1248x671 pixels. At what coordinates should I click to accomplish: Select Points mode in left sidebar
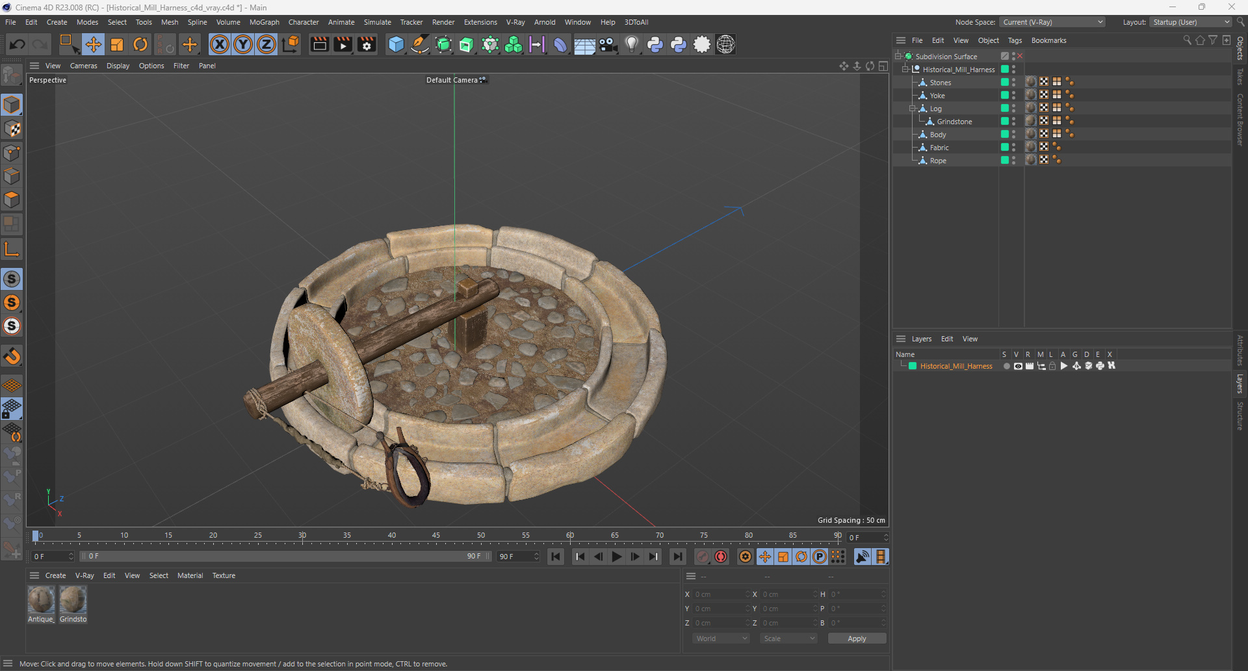coord(12,153)
